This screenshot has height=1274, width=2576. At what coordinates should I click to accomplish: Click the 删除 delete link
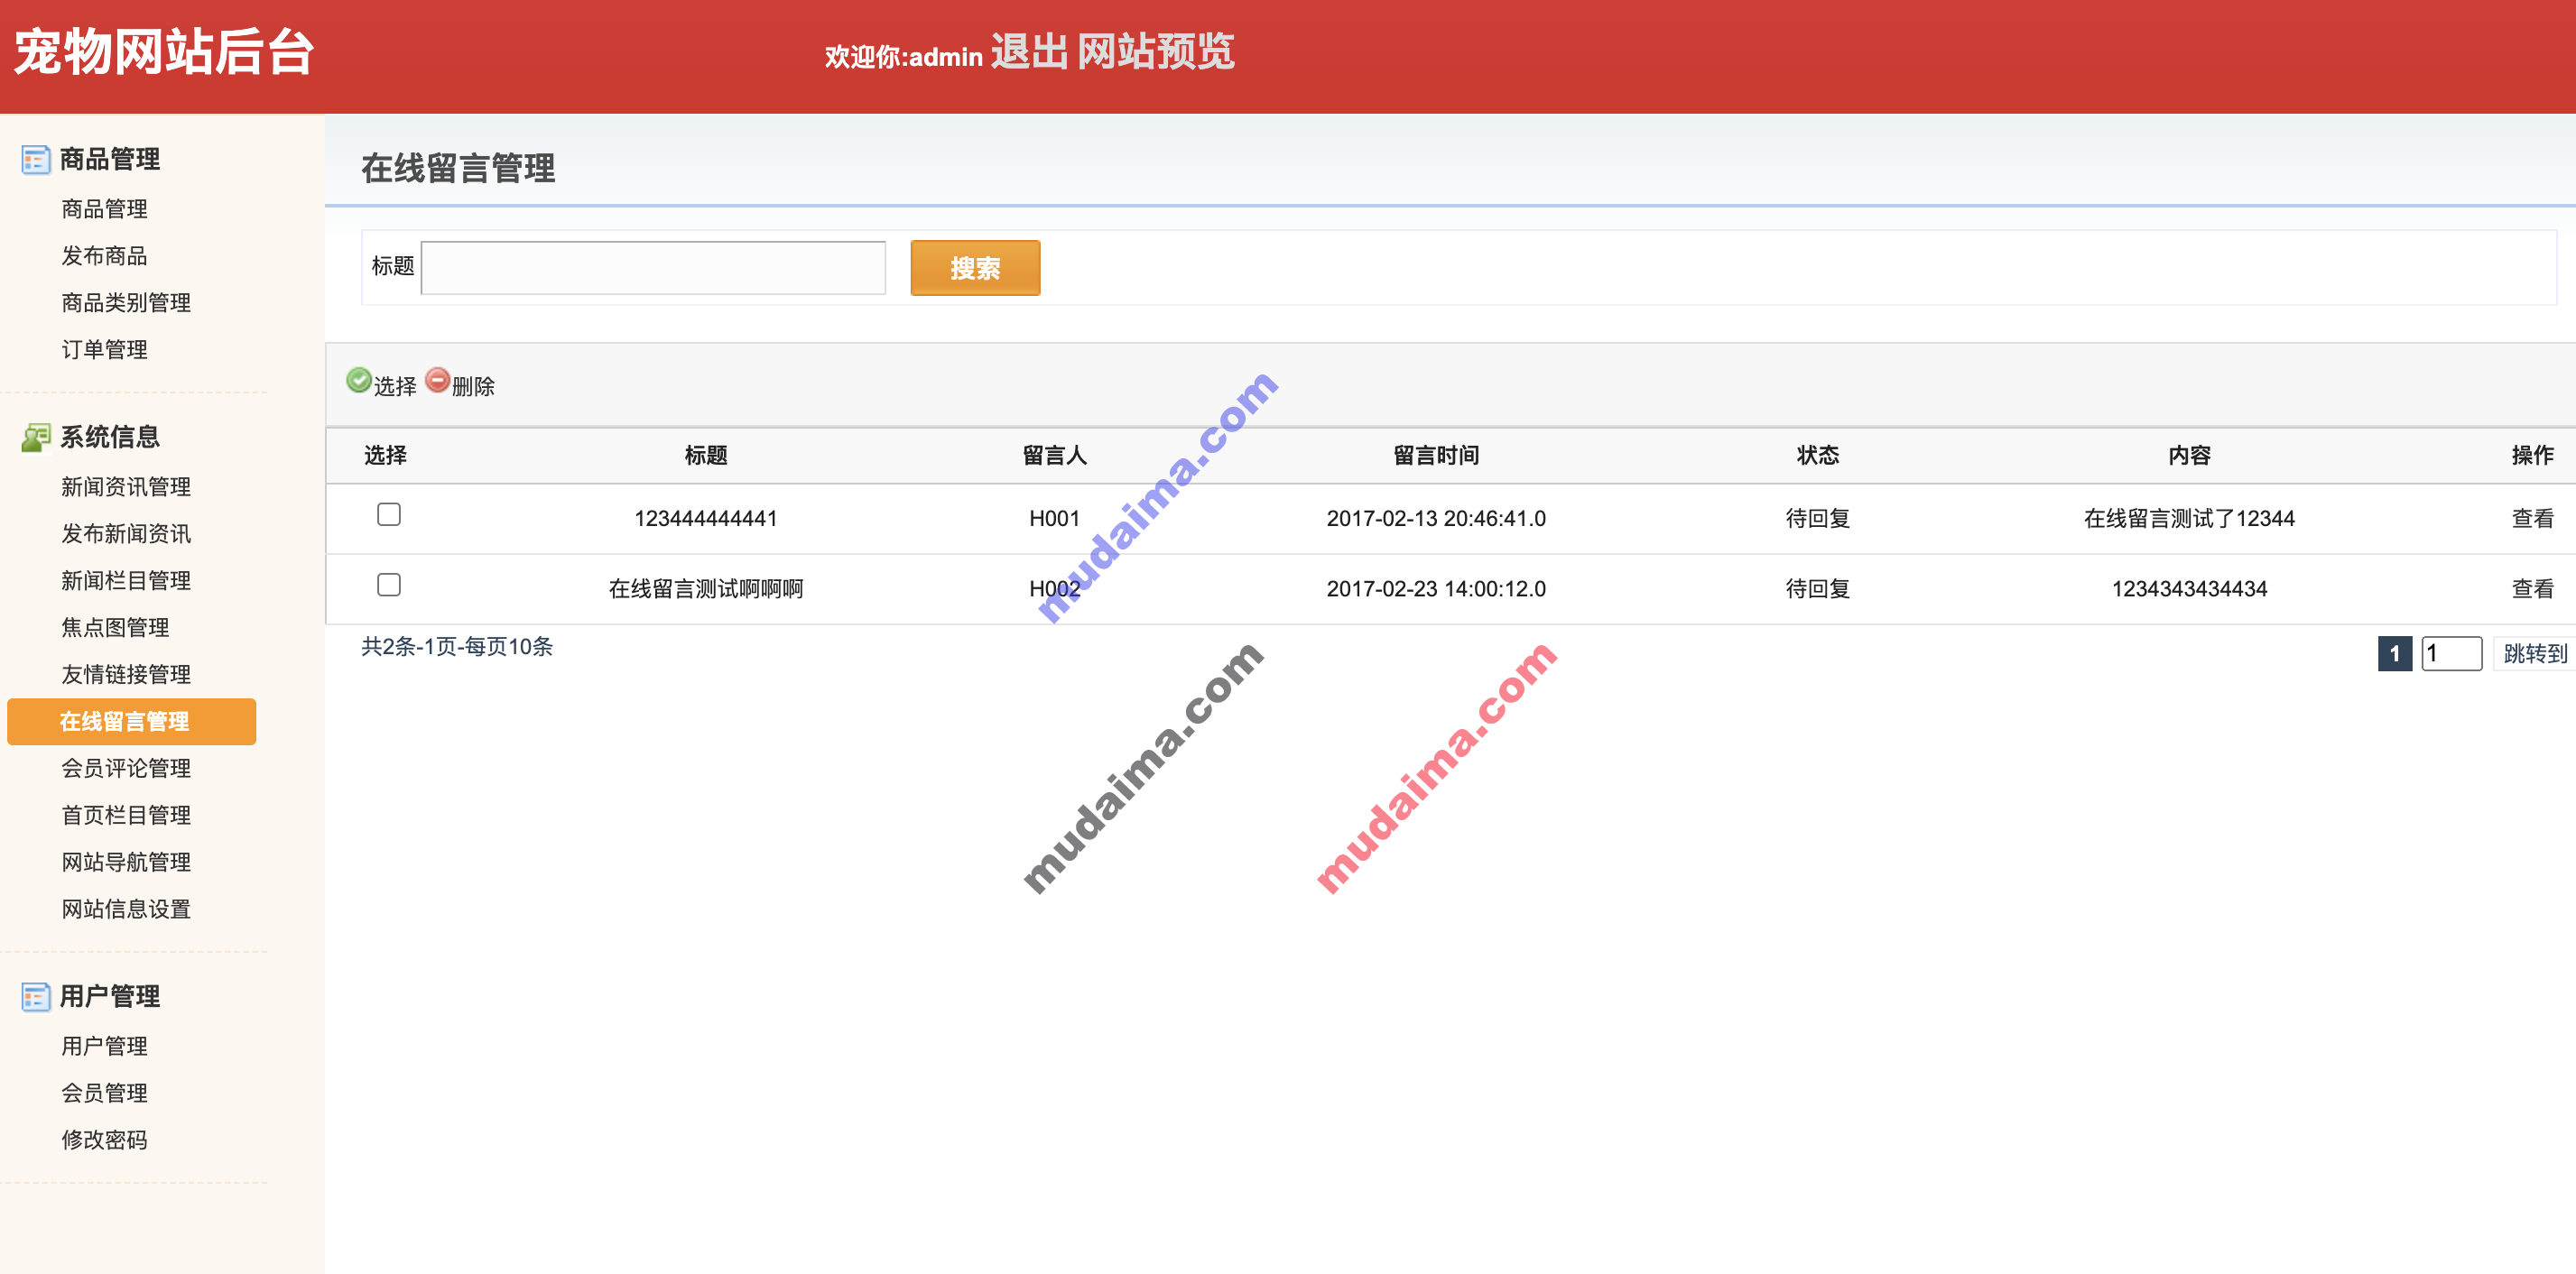coord(473,386)
